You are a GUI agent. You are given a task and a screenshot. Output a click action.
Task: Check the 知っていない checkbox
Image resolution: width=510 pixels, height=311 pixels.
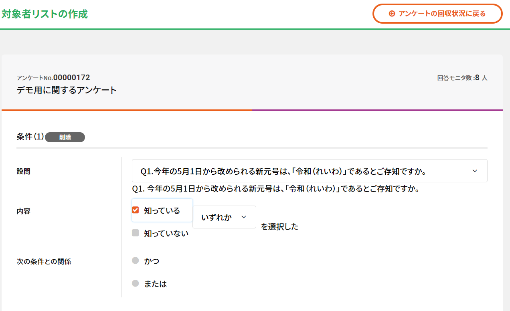(x=136, y=233)
